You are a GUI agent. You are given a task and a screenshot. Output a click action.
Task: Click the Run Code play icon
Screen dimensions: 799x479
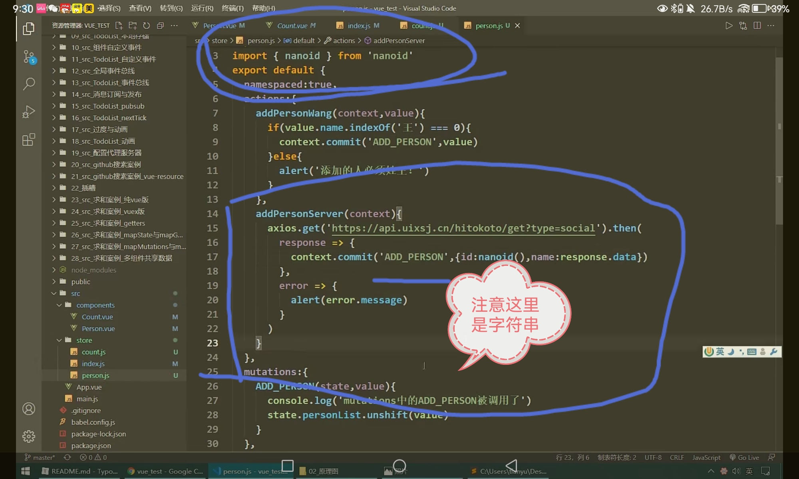click(729, 26)
